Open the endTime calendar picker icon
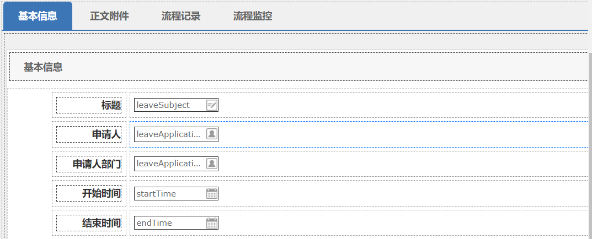The height and width of the screenshot is (239, 592). (x=212, y=223)
